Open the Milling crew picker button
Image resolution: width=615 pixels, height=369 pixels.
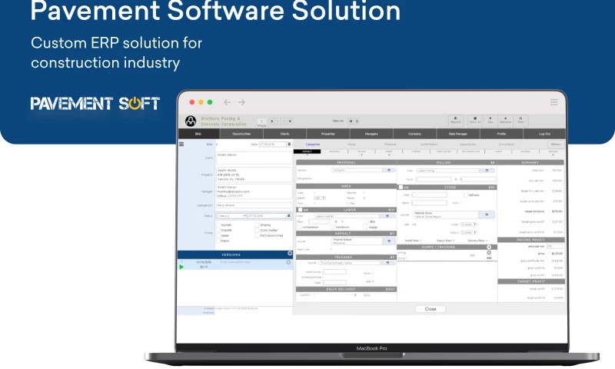[x=487, y=171]
